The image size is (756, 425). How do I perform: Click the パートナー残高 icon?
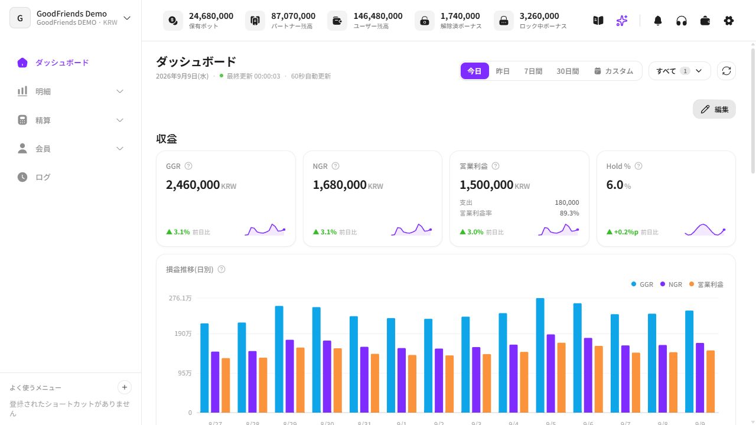(255, 21)
